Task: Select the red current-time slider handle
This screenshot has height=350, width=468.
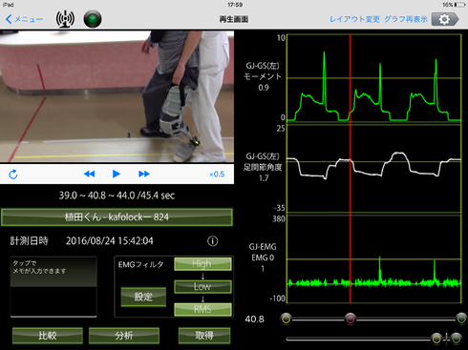Action: 351,319
